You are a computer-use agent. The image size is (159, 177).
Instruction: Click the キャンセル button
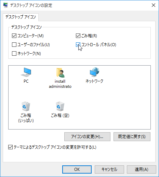click(x=109, y=169)
